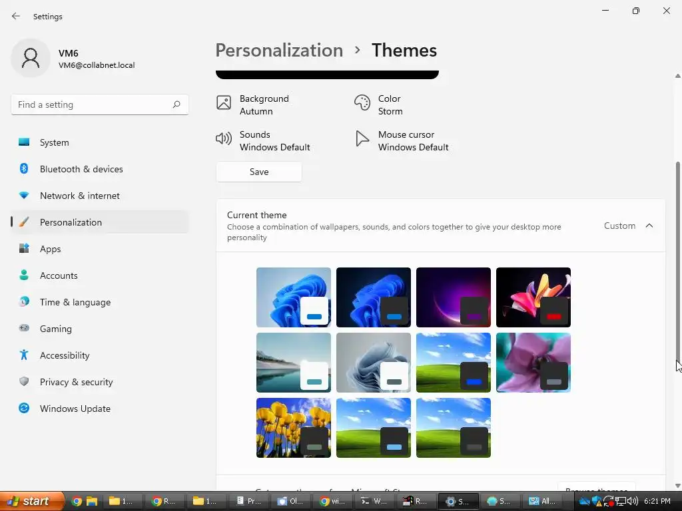This screenshot has width=682, height=511.
Task: Click the 6:21 PM clock
Action: (x=657, y=501)
